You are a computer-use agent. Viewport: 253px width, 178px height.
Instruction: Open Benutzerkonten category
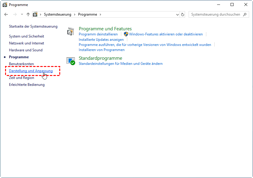(x=21, y=64)
